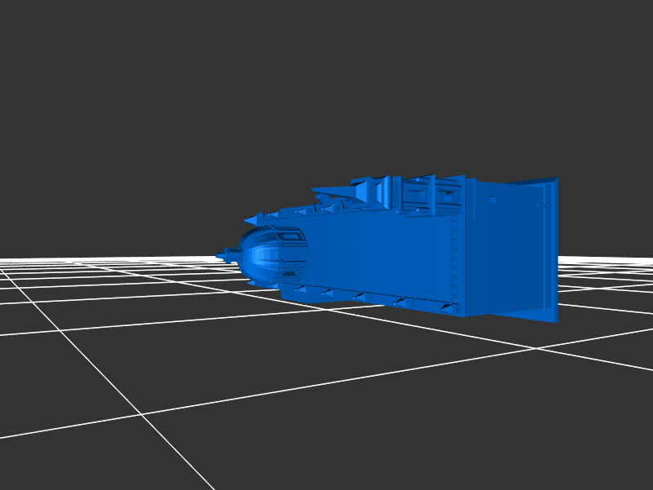Click the empty dark background above the model

click(326, 82)
